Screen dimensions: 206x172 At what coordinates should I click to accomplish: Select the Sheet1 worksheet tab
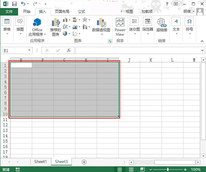tap(40, 162)
